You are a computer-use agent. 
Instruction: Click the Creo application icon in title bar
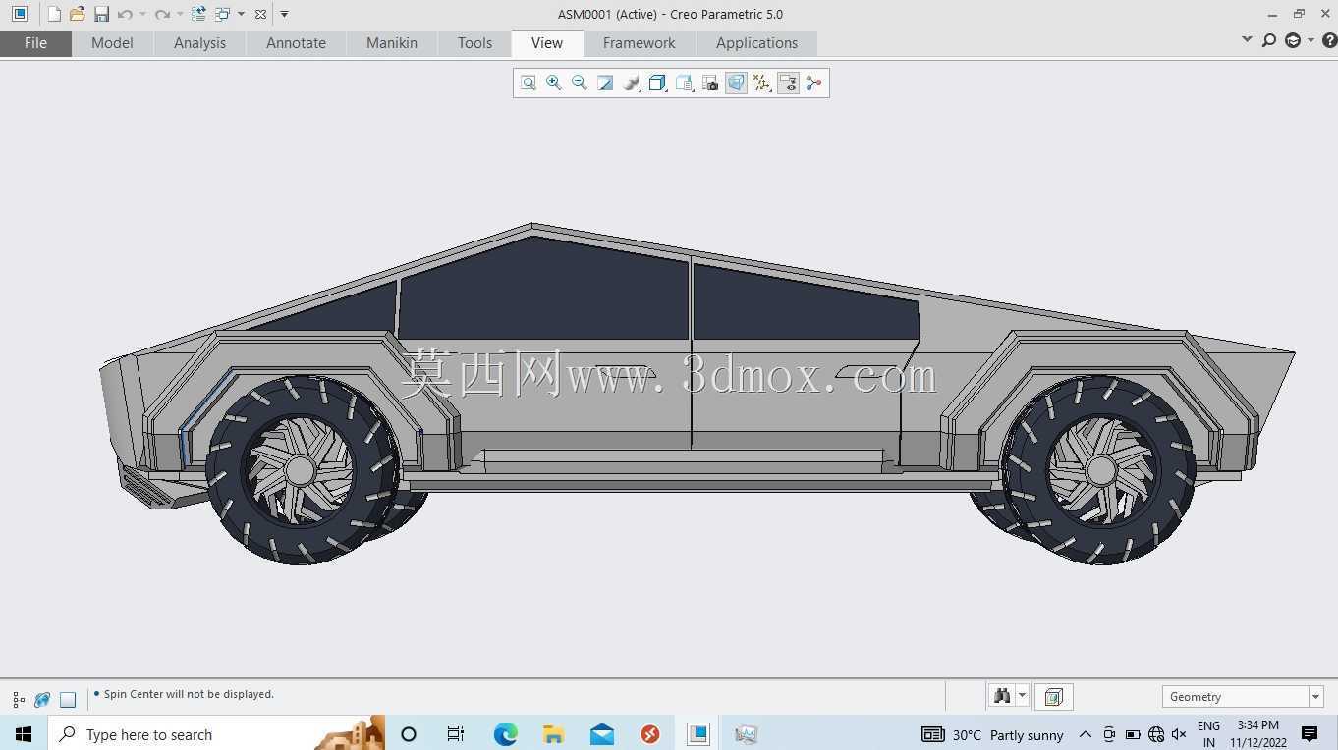pyautogui.click(x=20, y=14)
